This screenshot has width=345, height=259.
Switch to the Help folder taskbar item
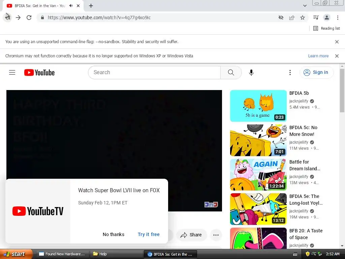(x=116, y=254)
